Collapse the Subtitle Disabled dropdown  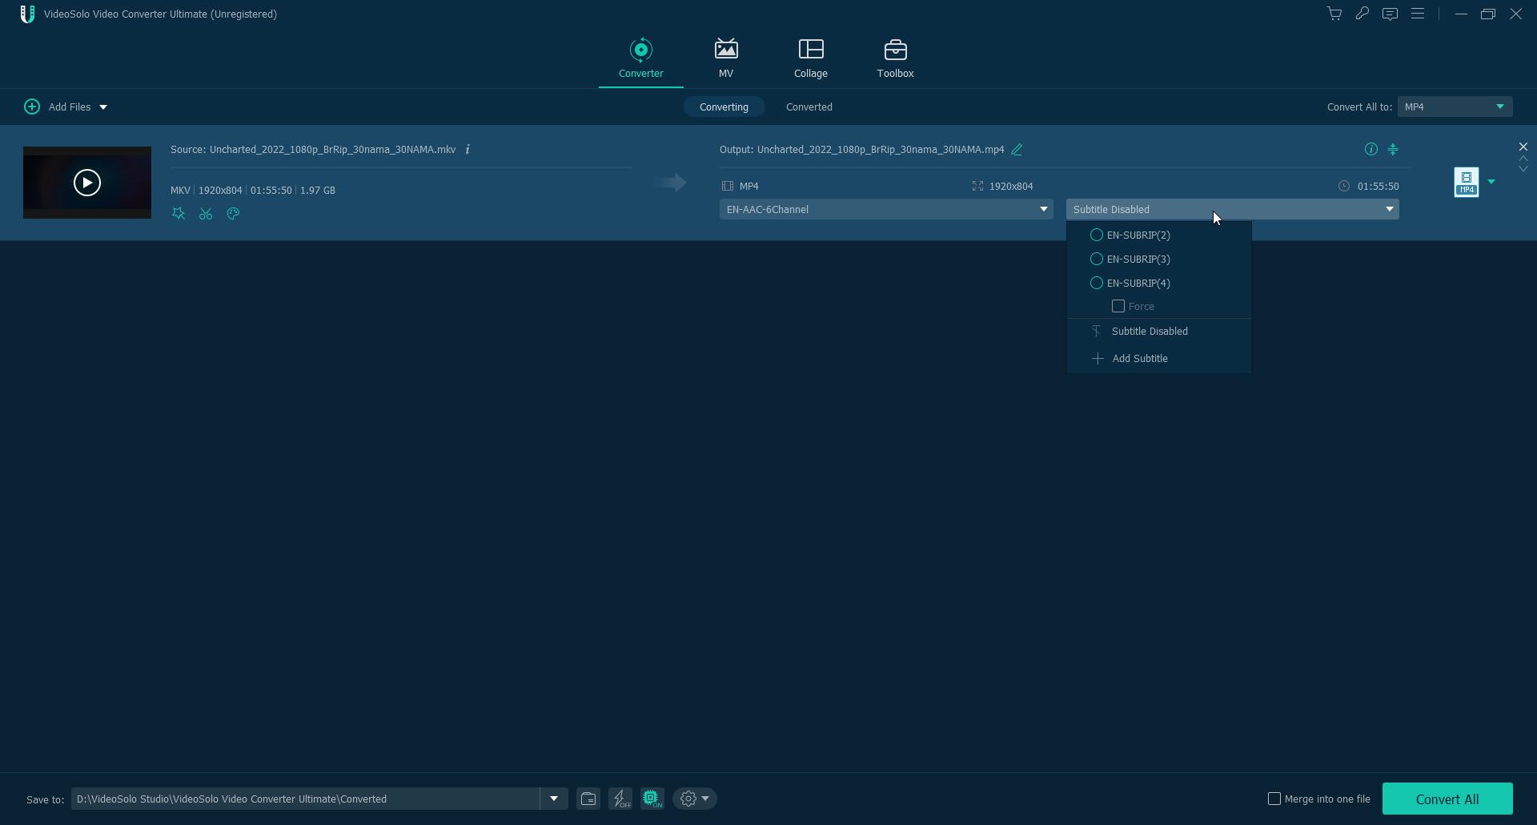point(1232,209)
